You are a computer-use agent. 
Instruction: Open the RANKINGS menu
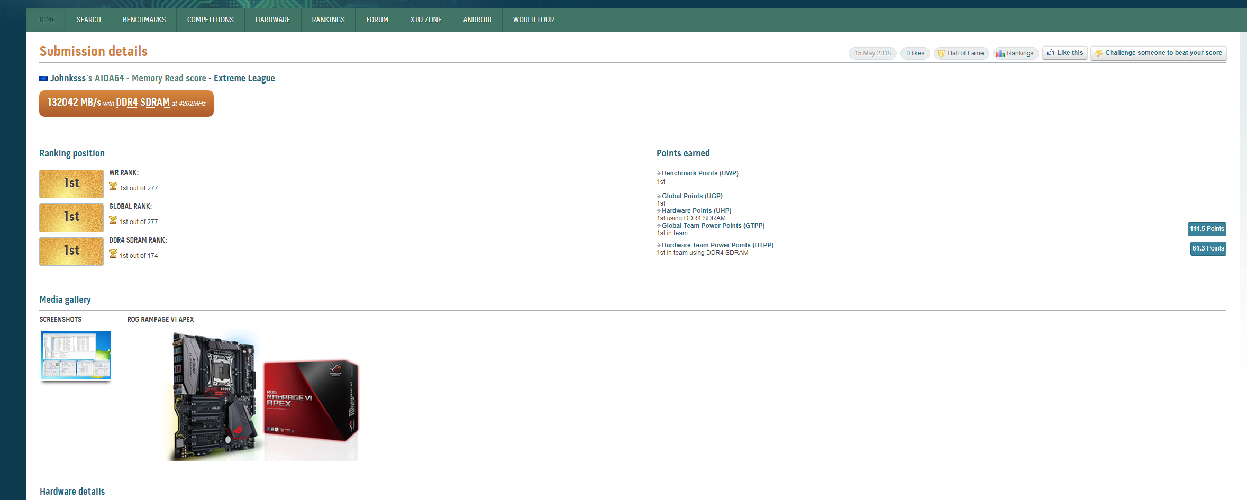pyautogui.click(x=328, y=20)
